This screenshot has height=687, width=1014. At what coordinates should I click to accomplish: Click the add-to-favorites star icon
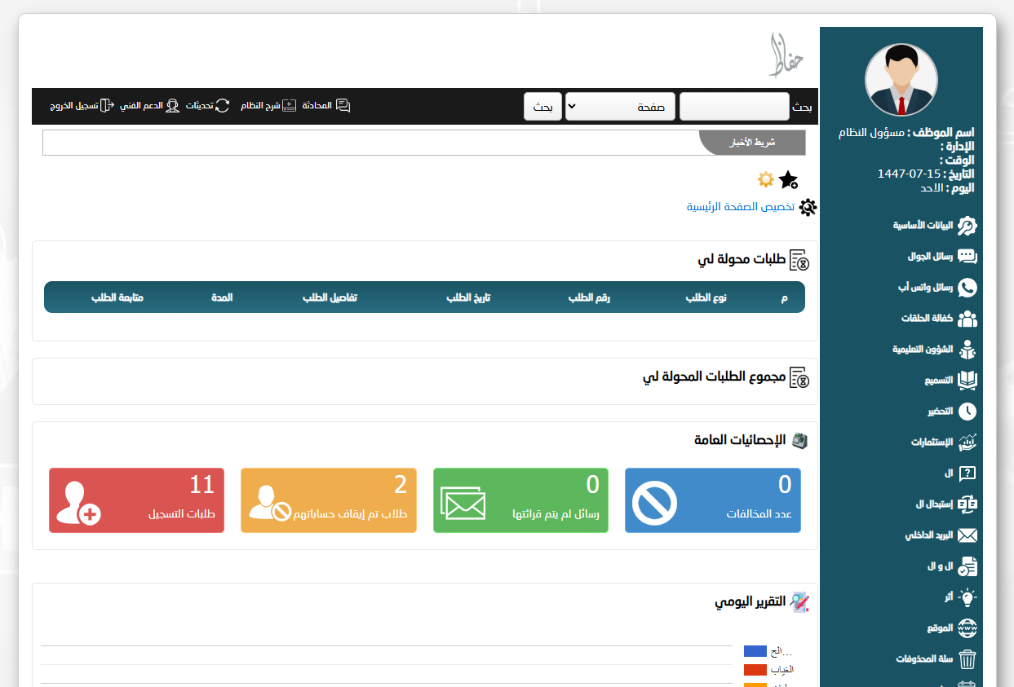click(788, 180)
